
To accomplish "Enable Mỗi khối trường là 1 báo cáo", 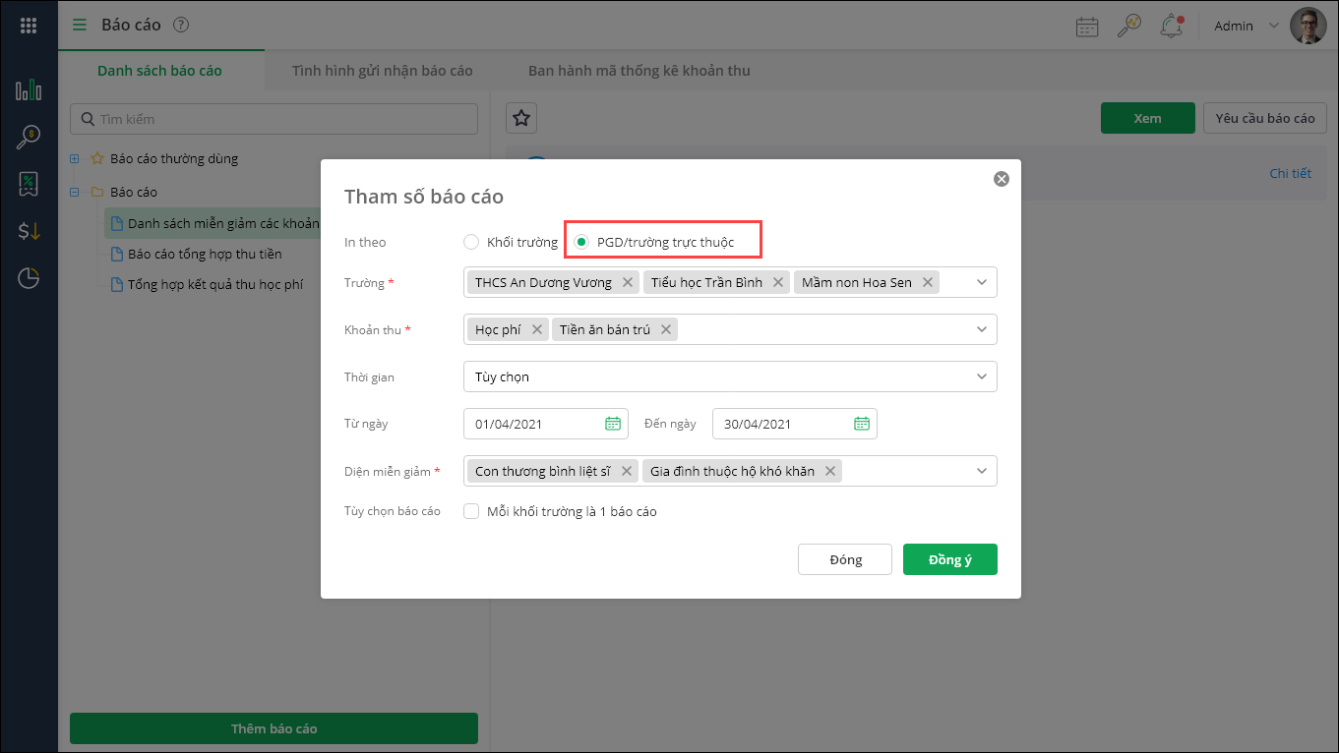I will 471,511.
